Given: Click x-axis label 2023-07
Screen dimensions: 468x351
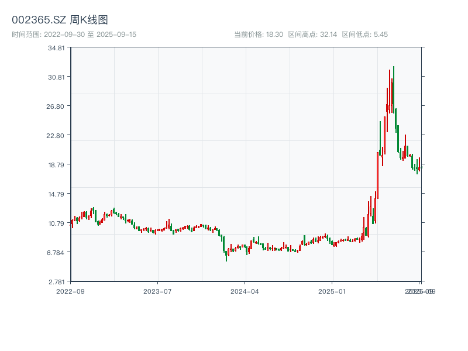Looking at the screenshot, I should click(x=157, y=291).
